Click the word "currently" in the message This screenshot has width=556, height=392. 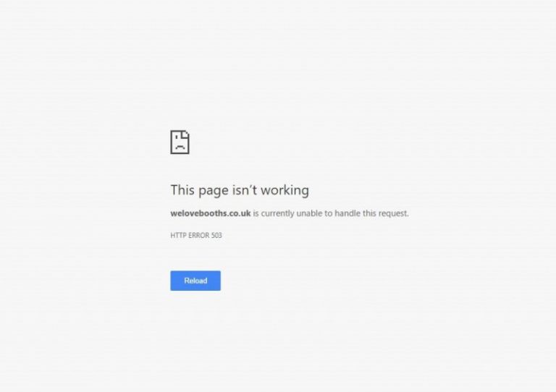[278, 213]
